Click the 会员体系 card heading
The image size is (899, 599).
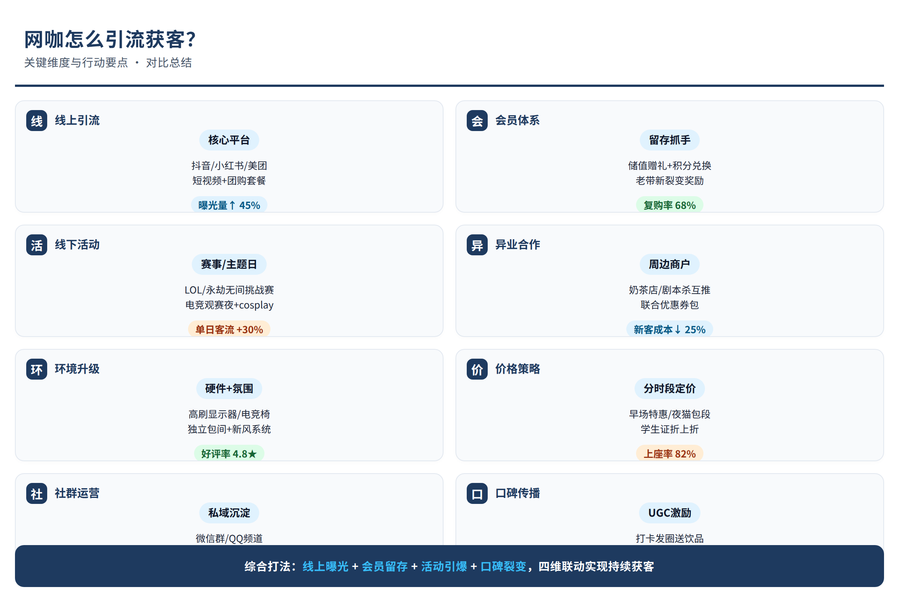coord(518,121)
